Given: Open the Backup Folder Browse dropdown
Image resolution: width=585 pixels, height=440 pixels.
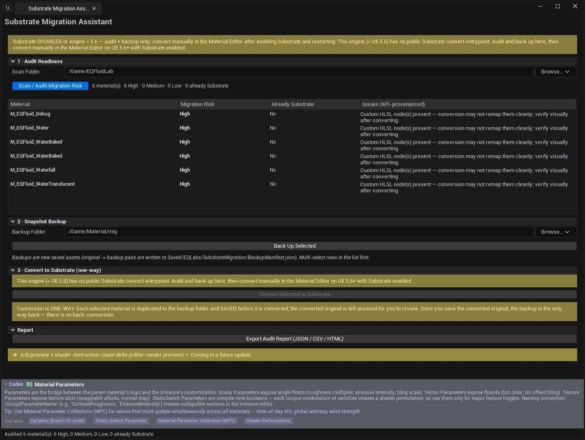Looking at the screenshot, I should pos(556,232).
